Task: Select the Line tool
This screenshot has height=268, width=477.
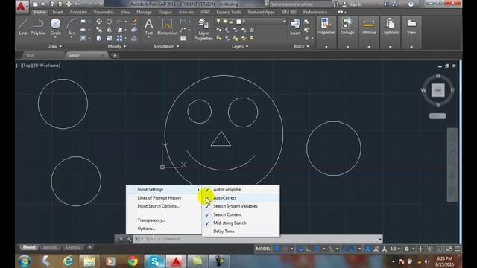Action: 23,27
